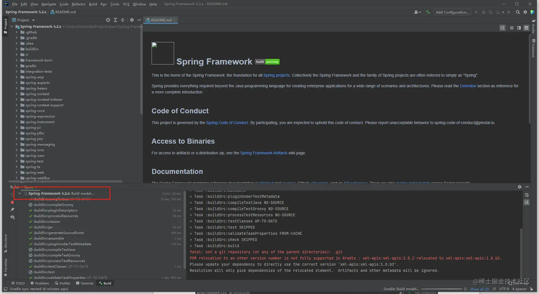Pin the Build tab with pin icon
Image resolution: width=539 pixels, height=294 pixels.
(12, 210)
